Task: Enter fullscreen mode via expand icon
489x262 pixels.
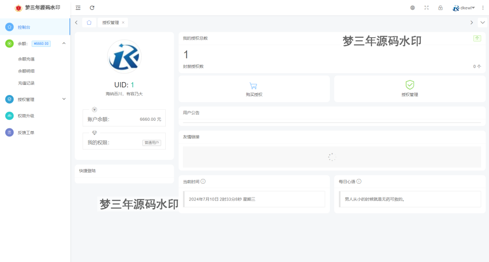Action: pos(426,8)
